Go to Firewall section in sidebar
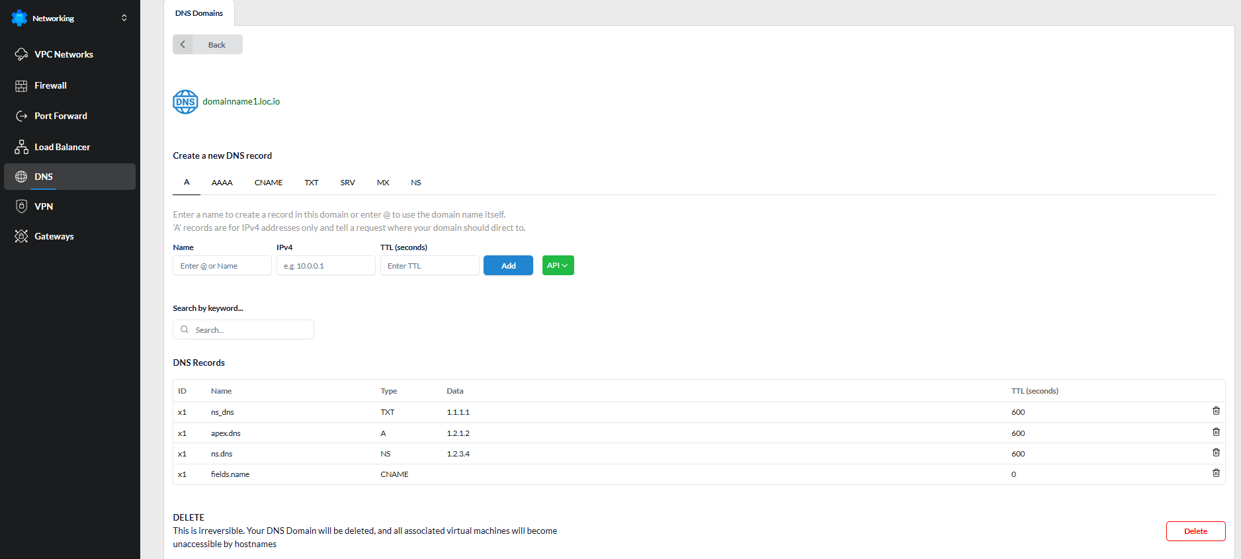Viewport: 1241px width, 559px height. [50, 85]
